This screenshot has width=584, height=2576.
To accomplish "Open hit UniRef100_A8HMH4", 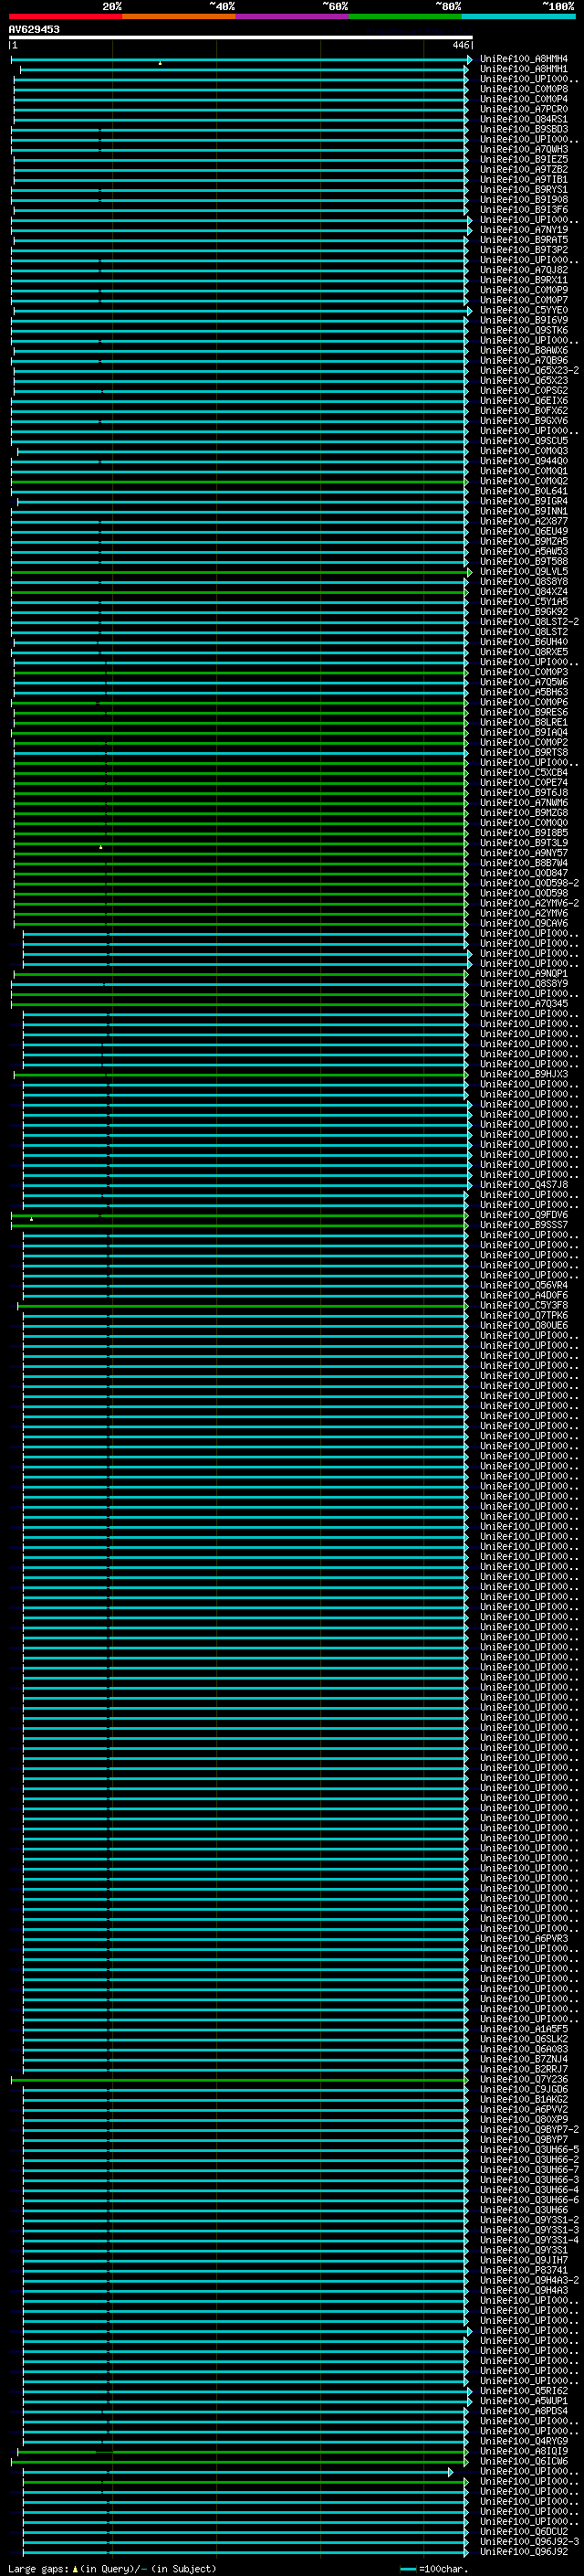I will pyautogui.click(x=524, y=59).
